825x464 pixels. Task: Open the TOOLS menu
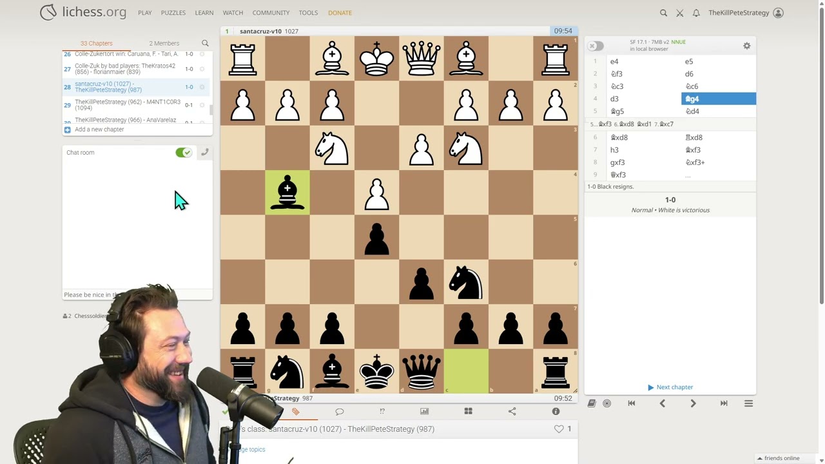308,13
